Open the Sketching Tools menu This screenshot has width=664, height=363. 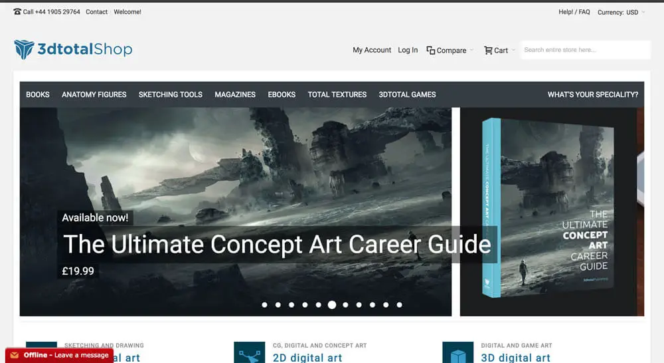(170, 94)
